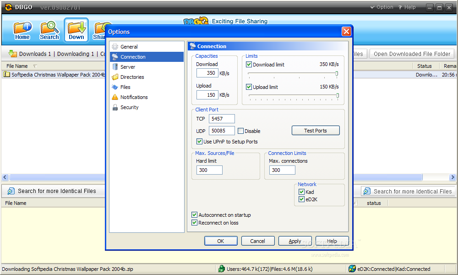This screenshot has width=458, height=275.
Task: Click the Upload limit slider handle
Action: tap(338, 96)
